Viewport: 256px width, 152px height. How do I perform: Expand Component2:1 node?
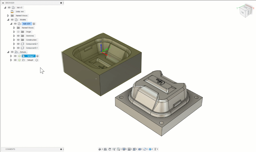point(14,44)
